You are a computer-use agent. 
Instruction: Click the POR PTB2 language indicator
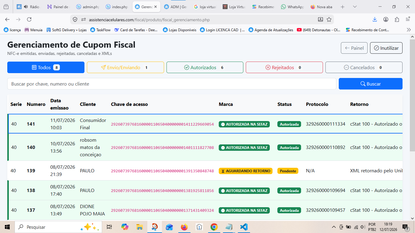click(x=372, y=227)
